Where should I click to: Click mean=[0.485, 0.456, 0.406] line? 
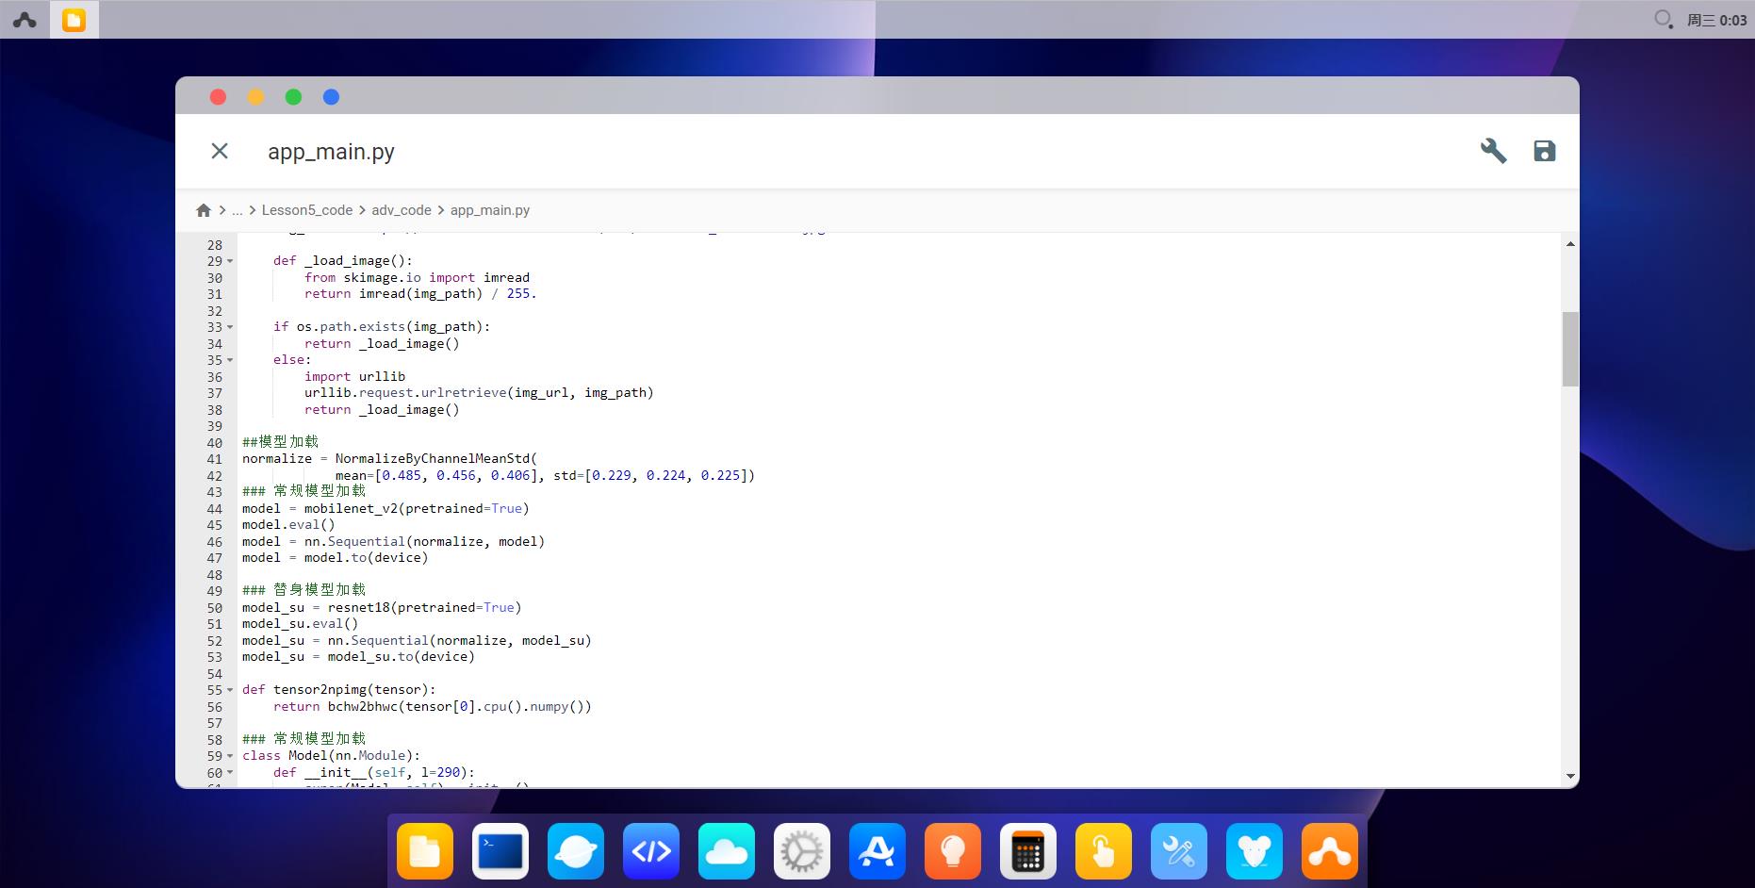546,476
